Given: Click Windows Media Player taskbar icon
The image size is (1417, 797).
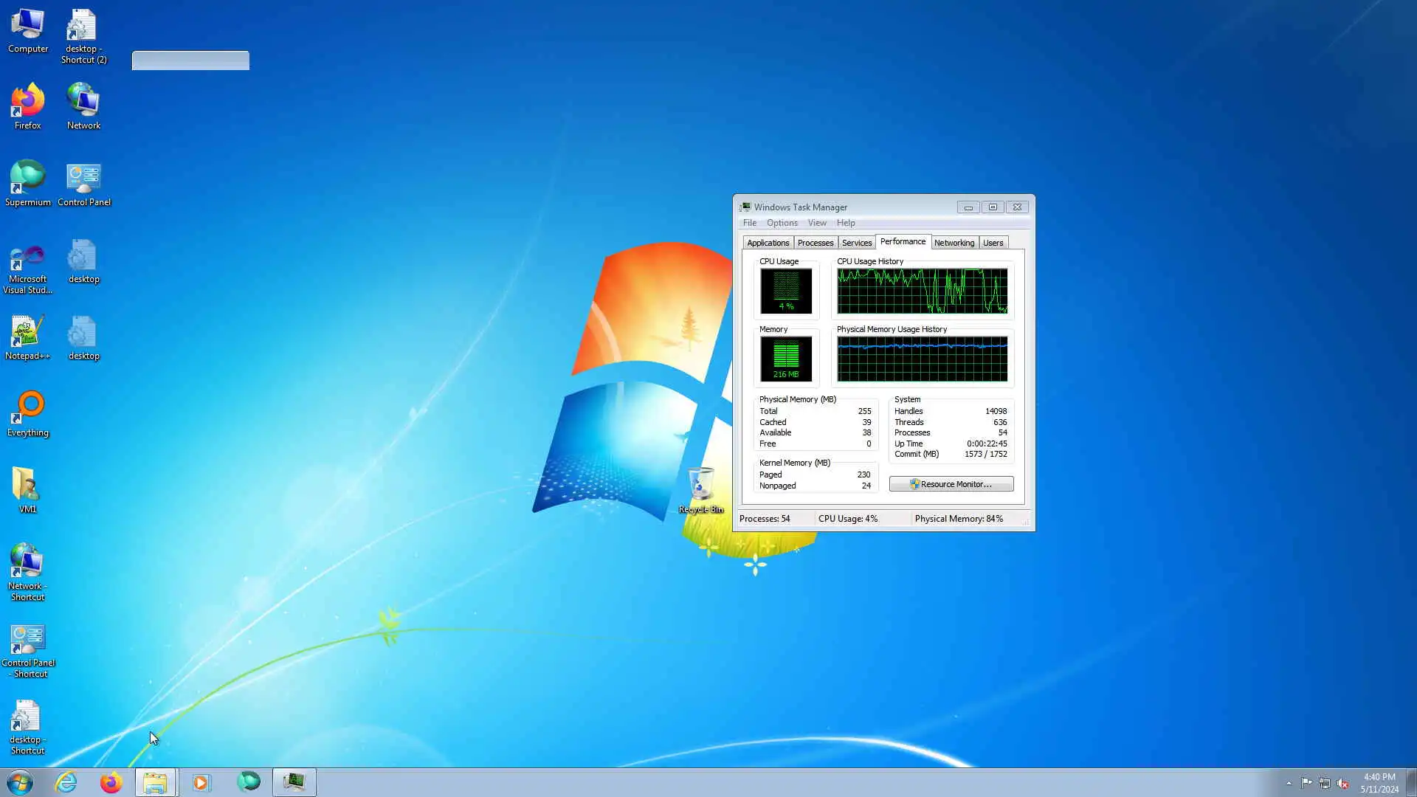Looking at the screenshot, I should [201, 782].
